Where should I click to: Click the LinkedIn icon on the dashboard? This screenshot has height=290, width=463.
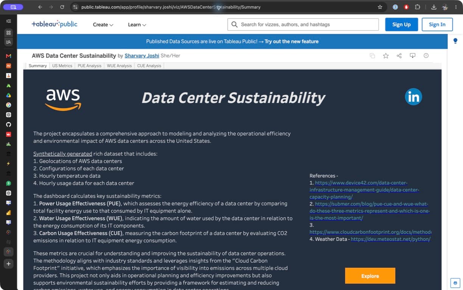413,97
